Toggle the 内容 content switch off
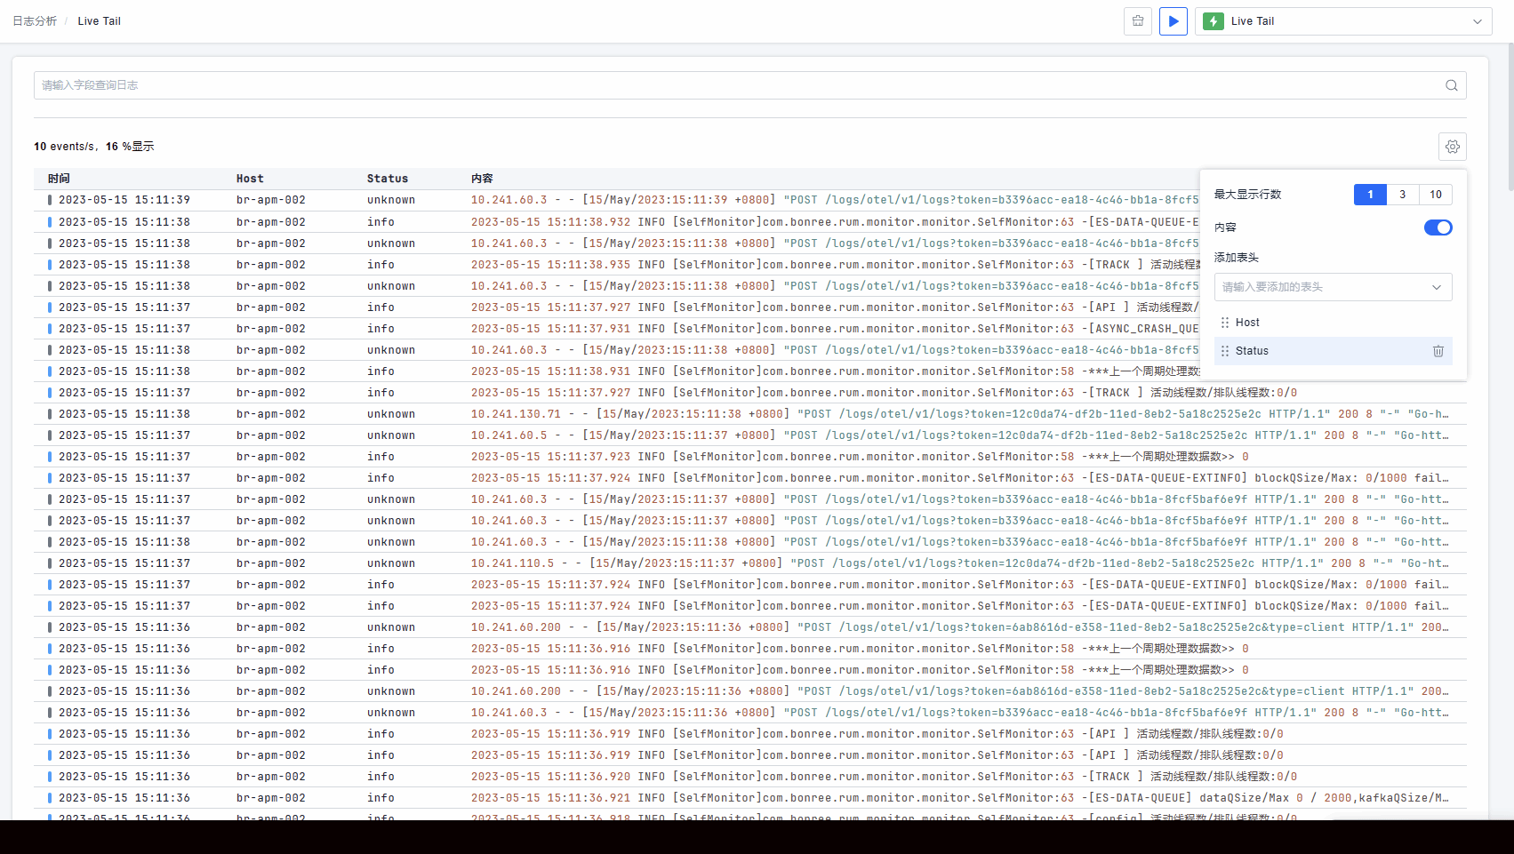The image size is (1514, 854). click(x=1438, y=227)
